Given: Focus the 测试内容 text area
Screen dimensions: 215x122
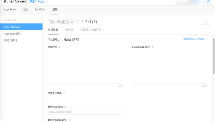Looking at the screenshot, I should pyautogui.click(x=85, y=66).
